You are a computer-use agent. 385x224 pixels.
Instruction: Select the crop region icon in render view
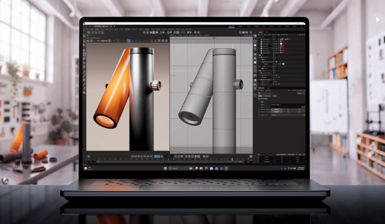click(118, 41)
